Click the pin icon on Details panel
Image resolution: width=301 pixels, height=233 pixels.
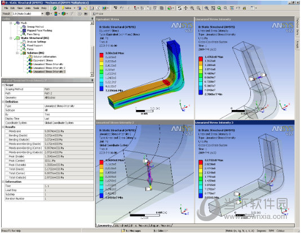point(92,80)
